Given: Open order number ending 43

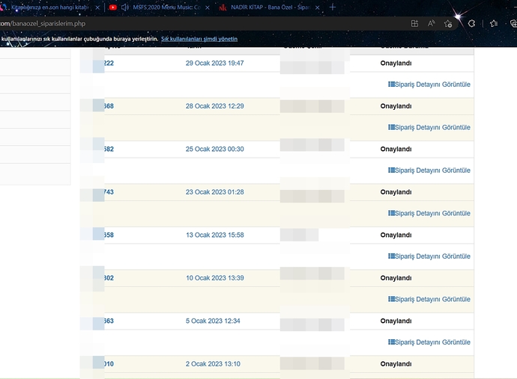Looking at the screenshot, I should point(109,192).
